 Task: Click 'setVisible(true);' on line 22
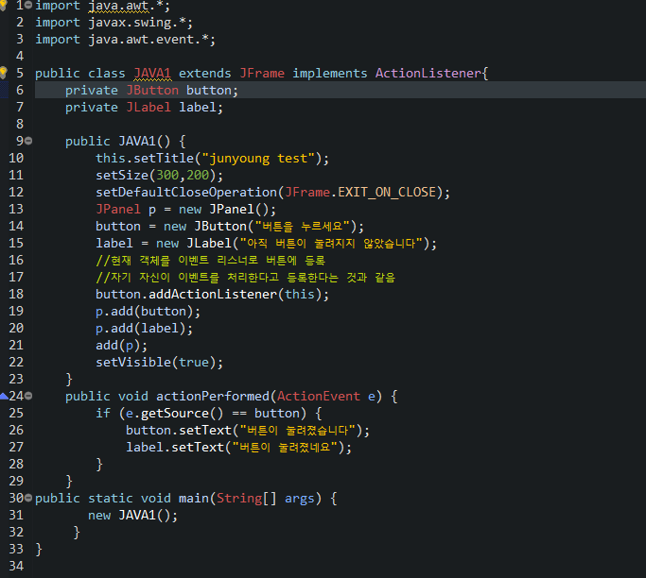point(160,362)
